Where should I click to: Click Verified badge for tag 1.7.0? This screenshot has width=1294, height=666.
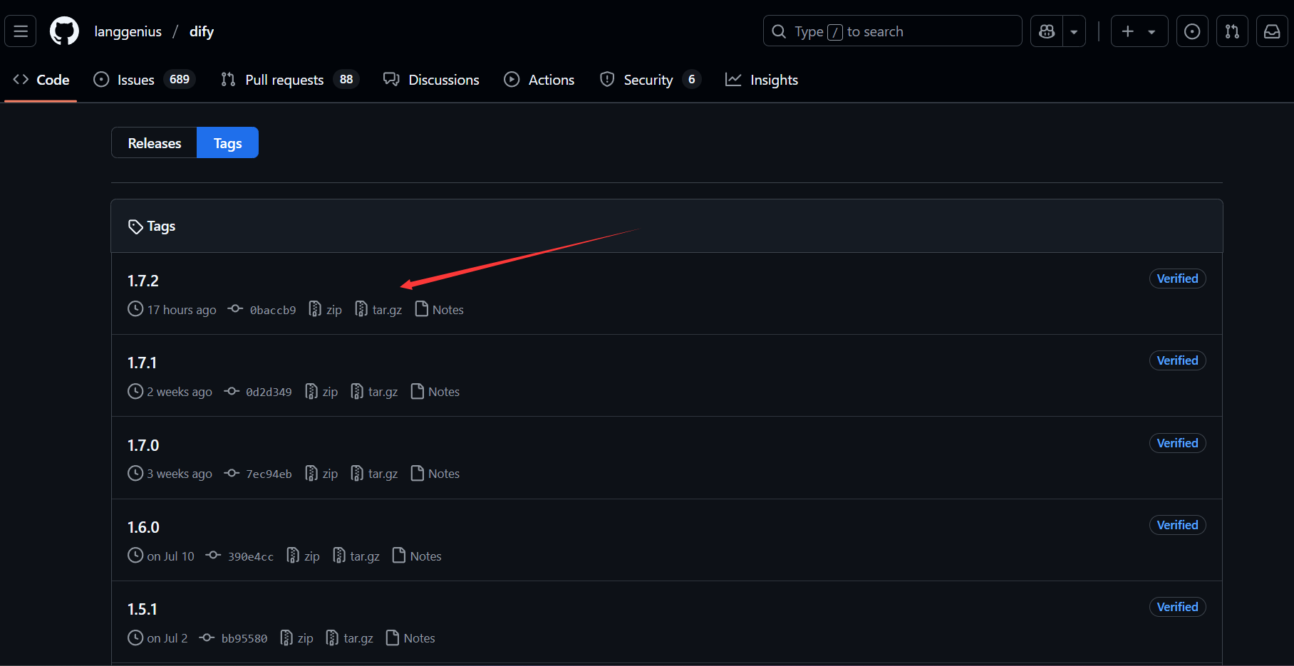[x=1177, y=443]
